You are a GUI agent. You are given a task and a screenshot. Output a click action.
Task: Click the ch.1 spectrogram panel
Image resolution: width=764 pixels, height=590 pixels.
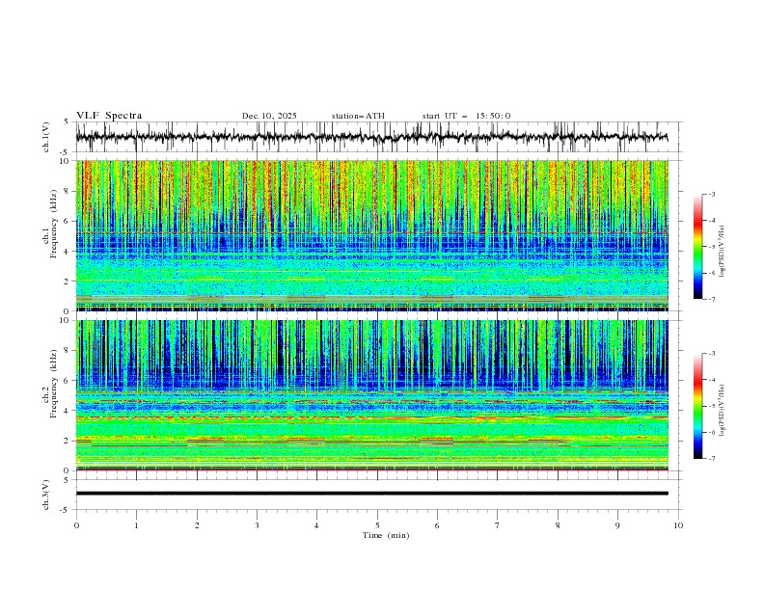[x=371, y=235]
